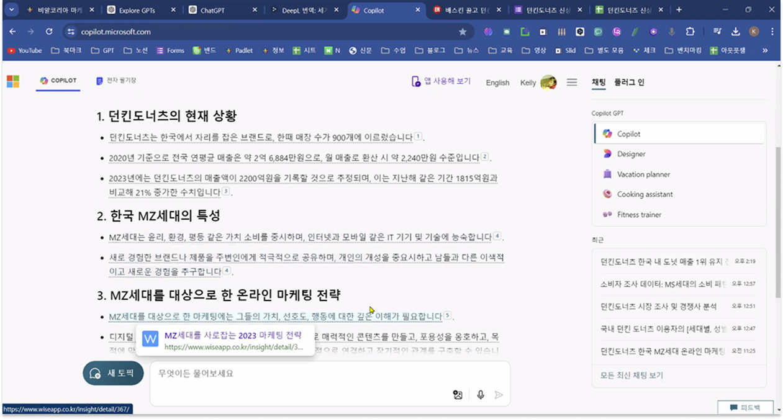Start a new chat with 새 토픽 button

(112, 373)
